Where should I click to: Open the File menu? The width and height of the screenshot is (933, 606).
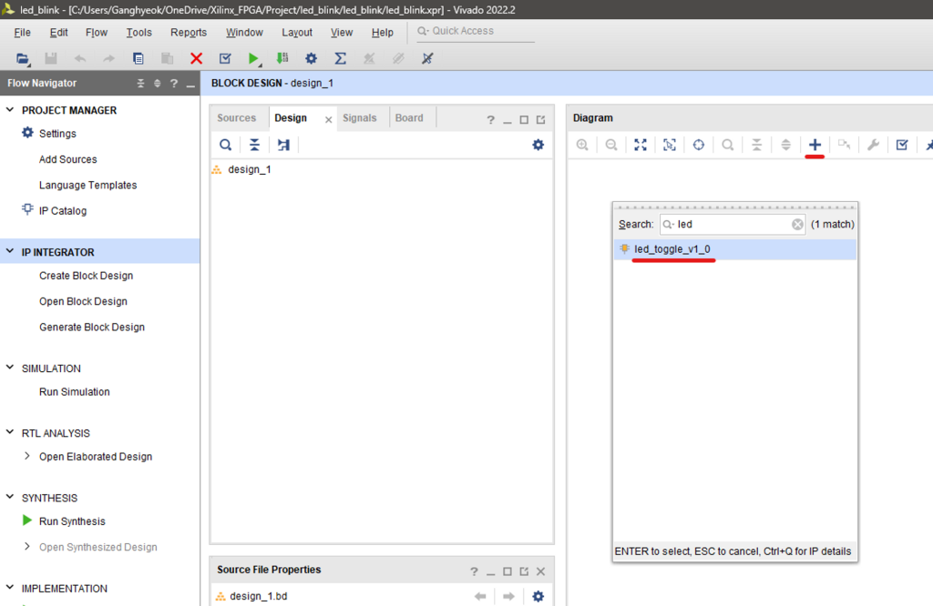click(x=22, y=32)
